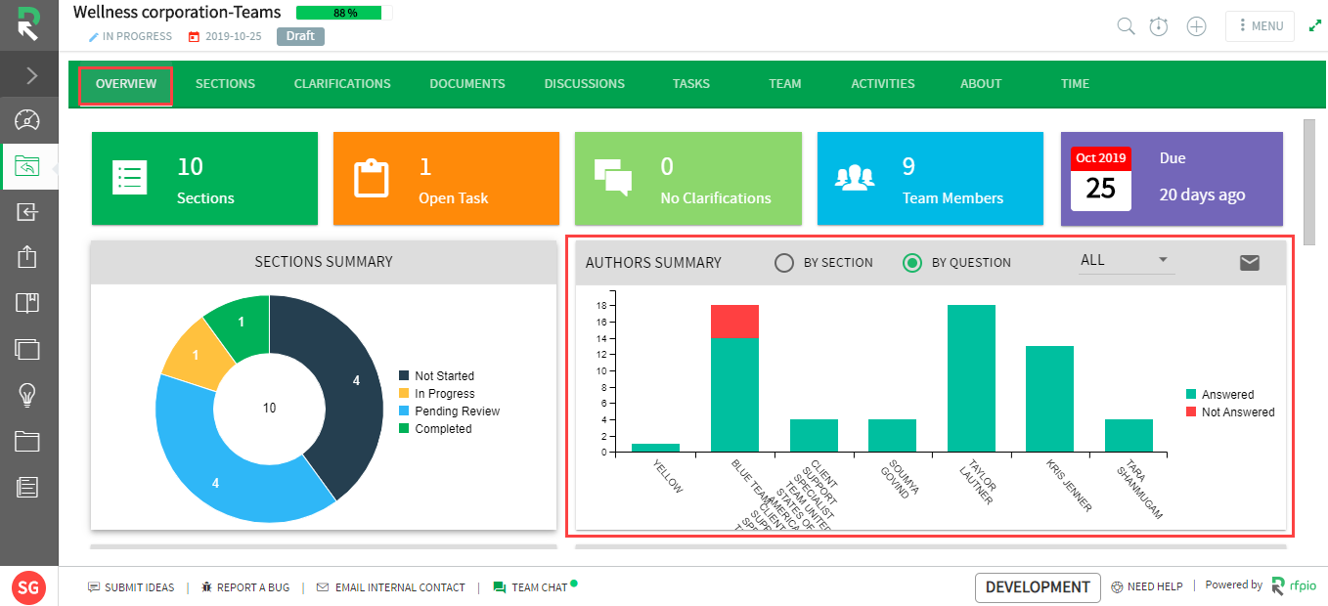The width and height of the screenshot is (1328, 606).
Task: Open the MENU dropdown button
Action: coord(1260,26)
